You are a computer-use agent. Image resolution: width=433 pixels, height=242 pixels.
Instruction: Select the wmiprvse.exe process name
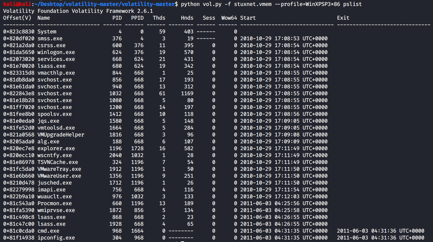coord(56,210)
